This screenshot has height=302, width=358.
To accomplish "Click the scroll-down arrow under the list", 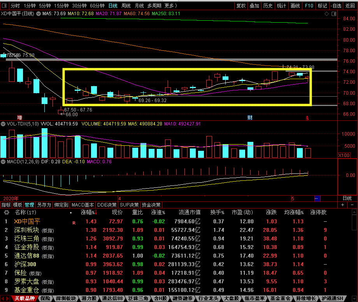I will pos(354,298).
